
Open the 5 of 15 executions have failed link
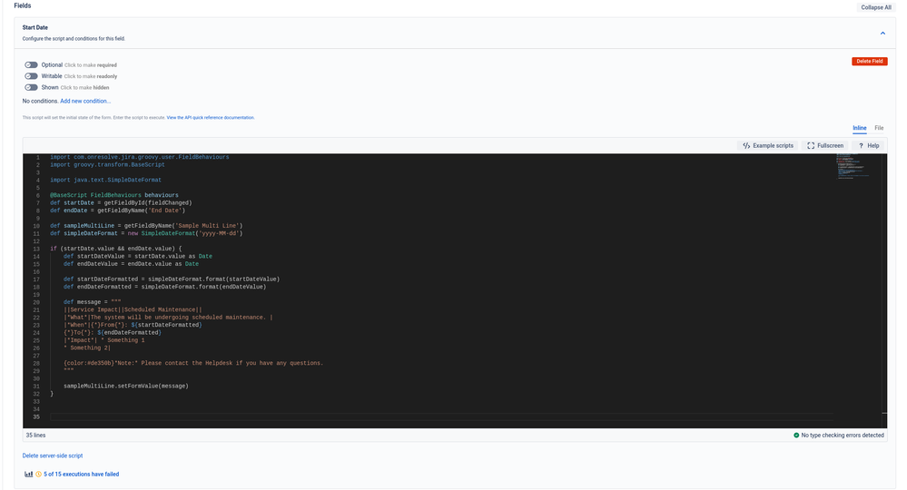pos(82,475)
